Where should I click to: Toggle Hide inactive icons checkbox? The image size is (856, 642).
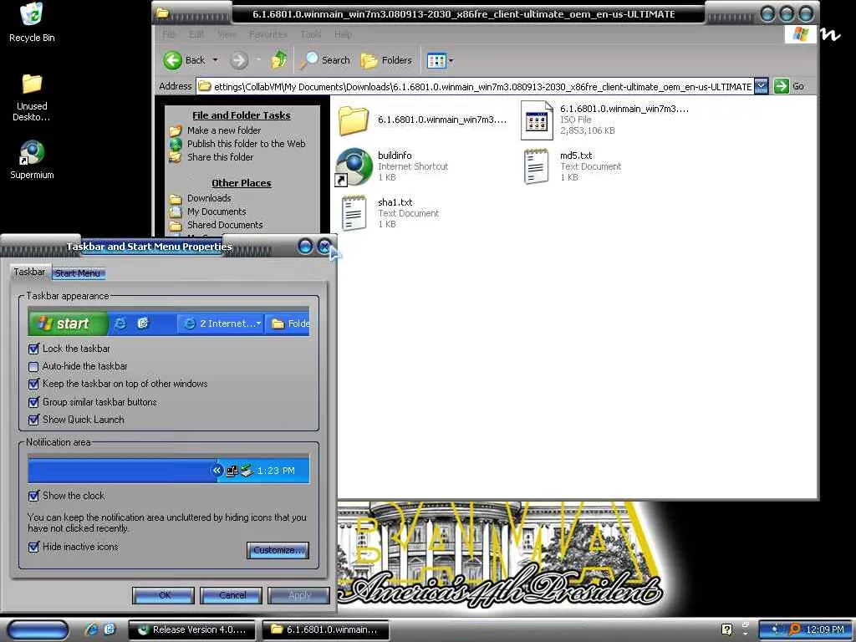(33, 547)
